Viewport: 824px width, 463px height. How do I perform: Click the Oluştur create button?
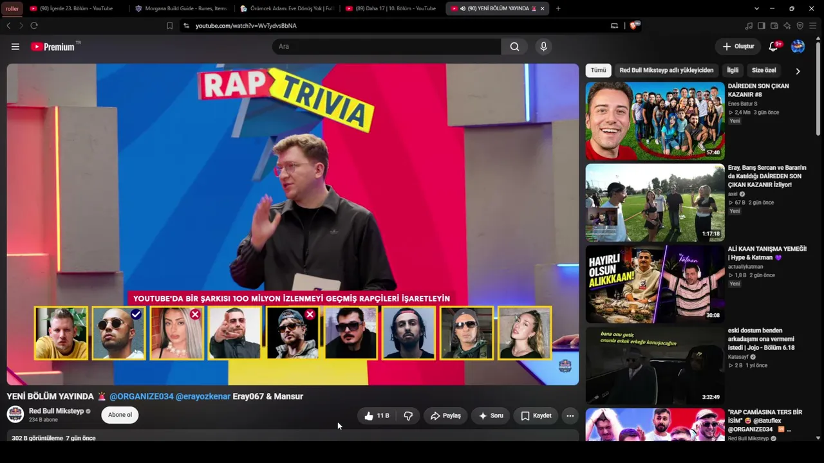click(738, 46)
